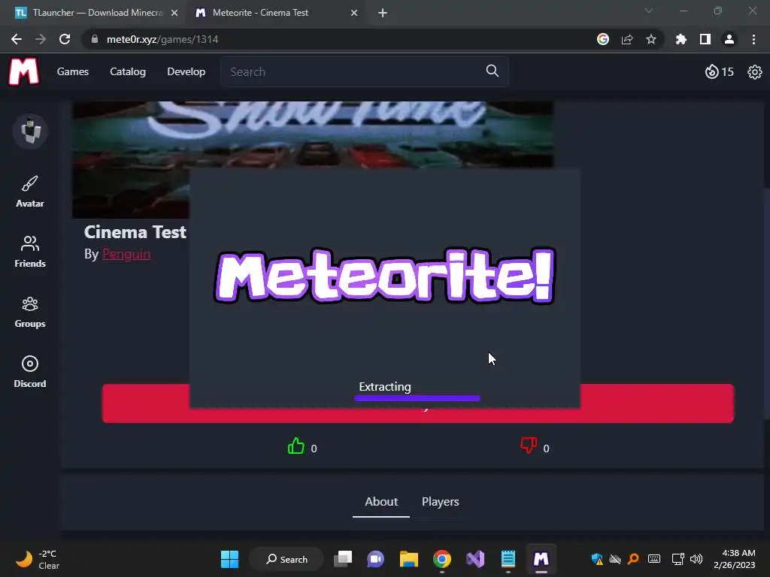Open the user avatar profile picture

pyautogui.click(x=30, y=131)
